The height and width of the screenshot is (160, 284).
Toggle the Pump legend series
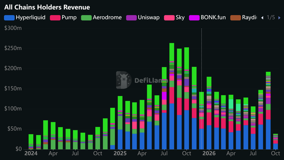pos(63,18)
